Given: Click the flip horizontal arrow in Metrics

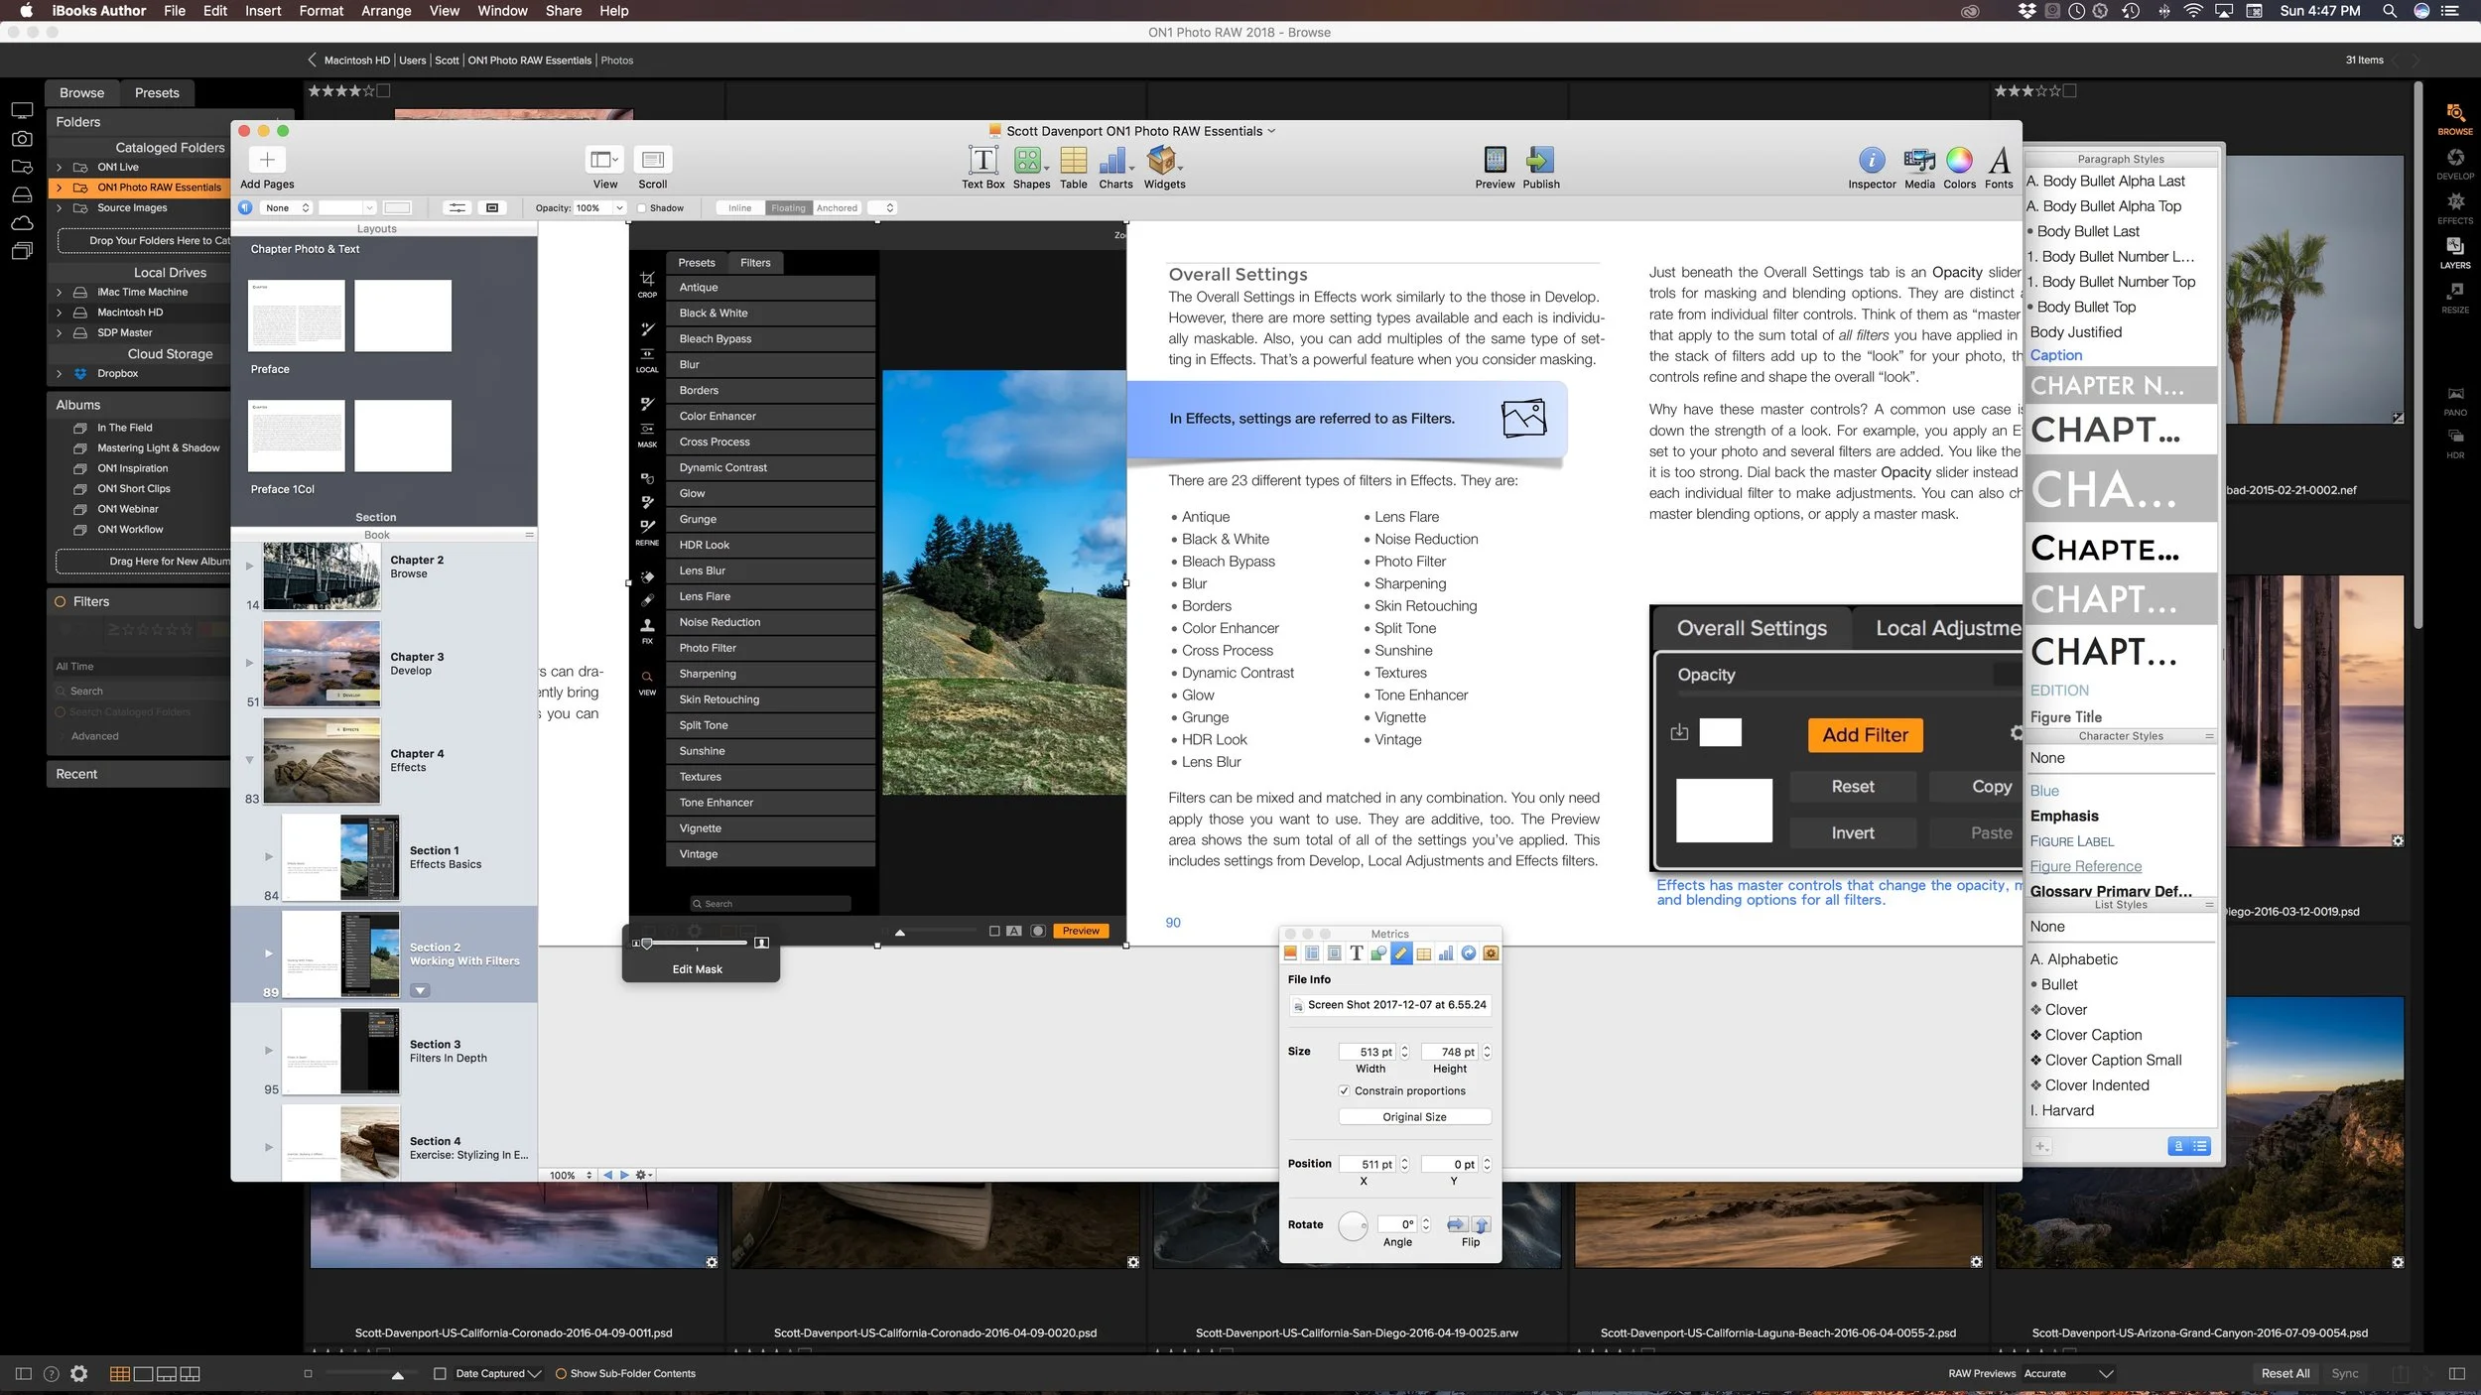Looking at the screenshot, I should click(1457, 1224).
